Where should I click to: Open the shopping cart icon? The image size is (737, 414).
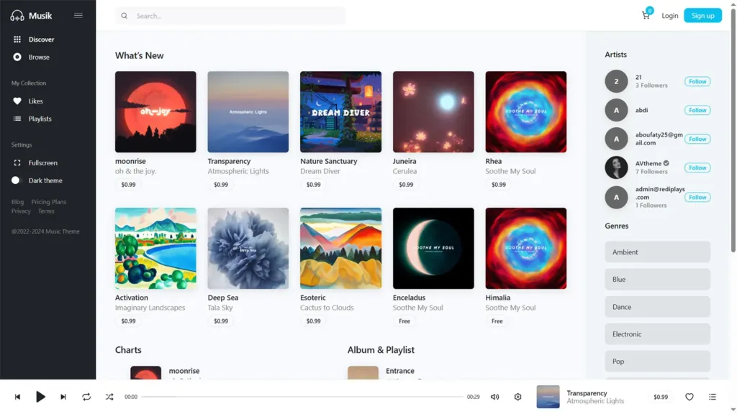point(646,16)
